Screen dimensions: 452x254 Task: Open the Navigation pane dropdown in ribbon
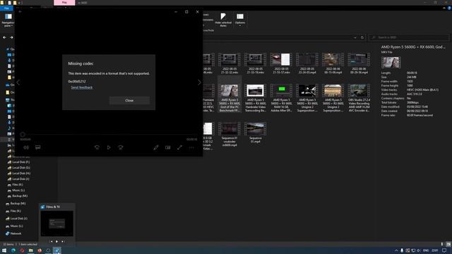coord(8,20)
